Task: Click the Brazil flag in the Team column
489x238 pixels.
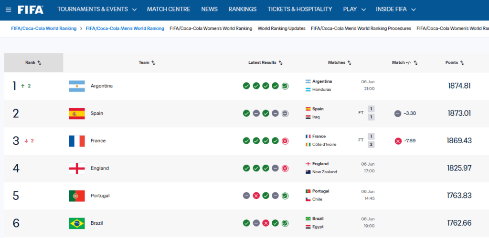Action: pyautogui.click(x=77, y=223)
